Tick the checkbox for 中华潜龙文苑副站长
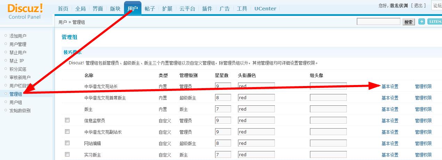Viewport: 442px width, 160px height. pyautogui.click(x=67, y=132)
